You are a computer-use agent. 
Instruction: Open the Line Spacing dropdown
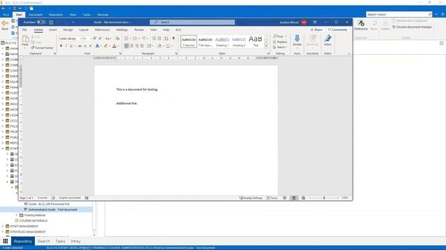[150, 46]
